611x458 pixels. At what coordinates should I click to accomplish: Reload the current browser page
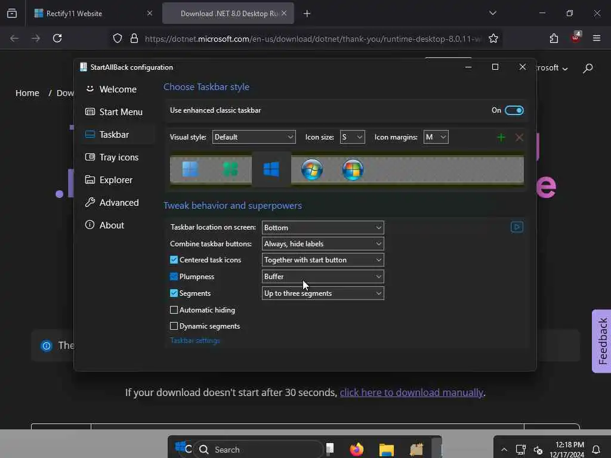[57, 38]
